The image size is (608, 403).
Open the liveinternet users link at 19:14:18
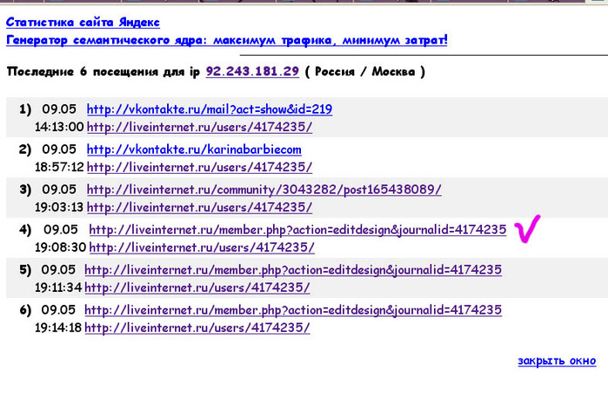197,328
